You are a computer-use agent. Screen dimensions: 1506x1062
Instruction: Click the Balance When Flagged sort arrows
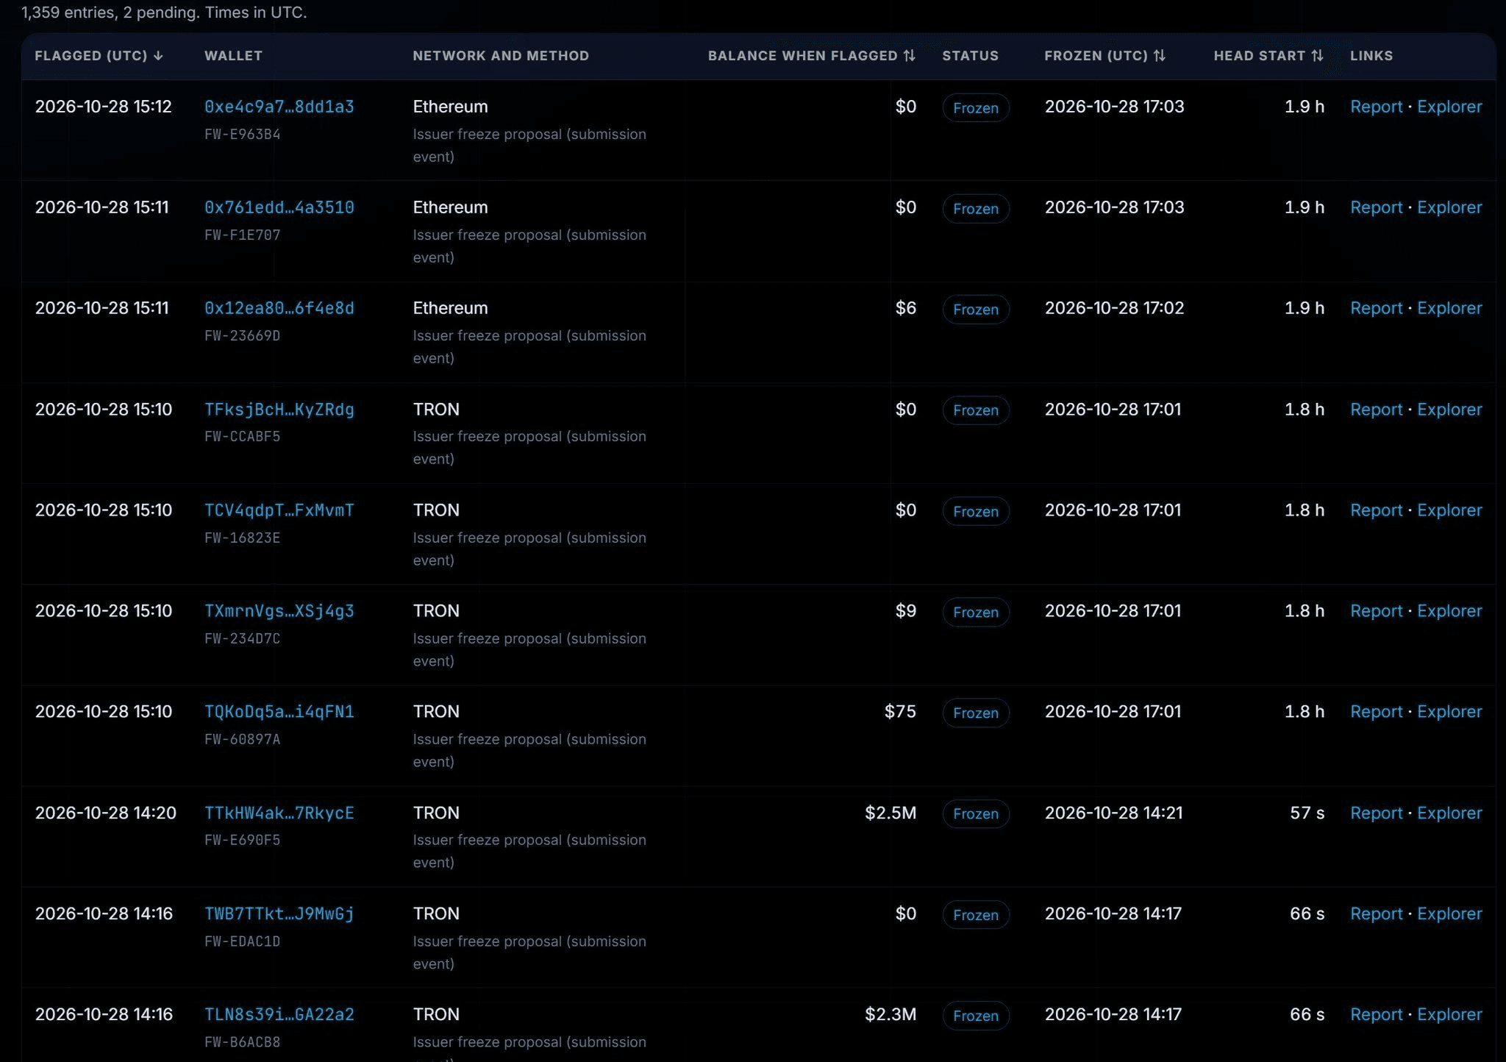click(910, 56)
